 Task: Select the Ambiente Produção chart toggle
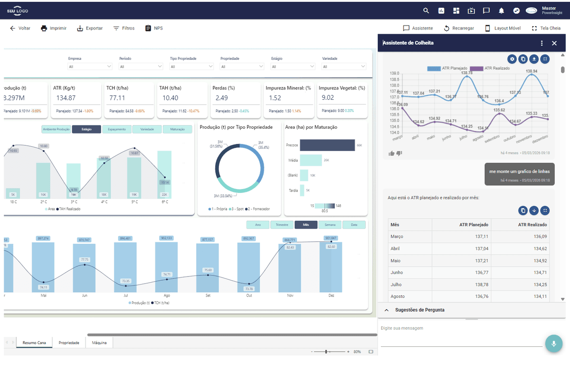click(x=56, y=129)
